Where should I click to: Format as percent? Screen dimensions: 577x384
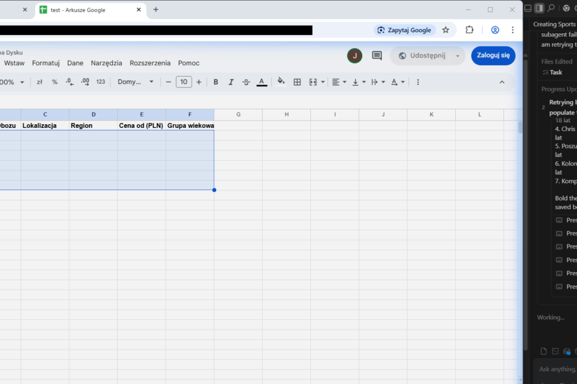pyautogui.click(x=54, y=82)
